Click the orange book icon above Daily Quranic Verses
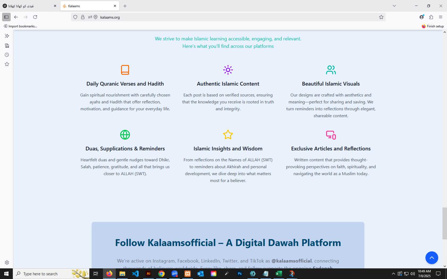The width and height of the screenshot is (447, 279). click(x=125, y=70)
